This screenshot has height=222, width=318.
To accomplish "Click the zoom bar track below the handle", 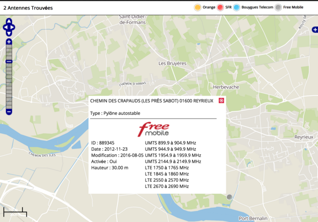I will 9,86.
